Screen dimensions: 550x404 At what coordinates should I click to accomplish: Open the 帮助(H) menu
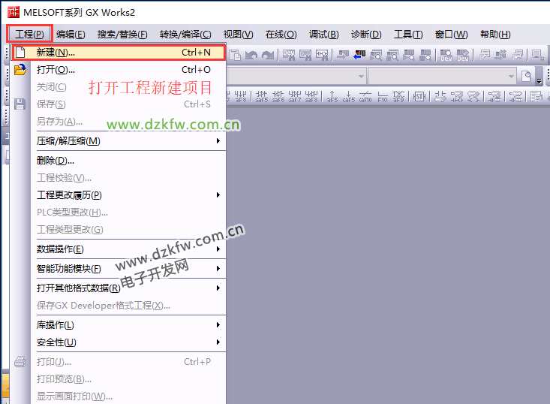495,35
